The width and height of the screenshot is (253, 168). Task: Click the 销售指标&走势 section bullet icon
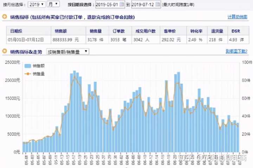point(5,52)
